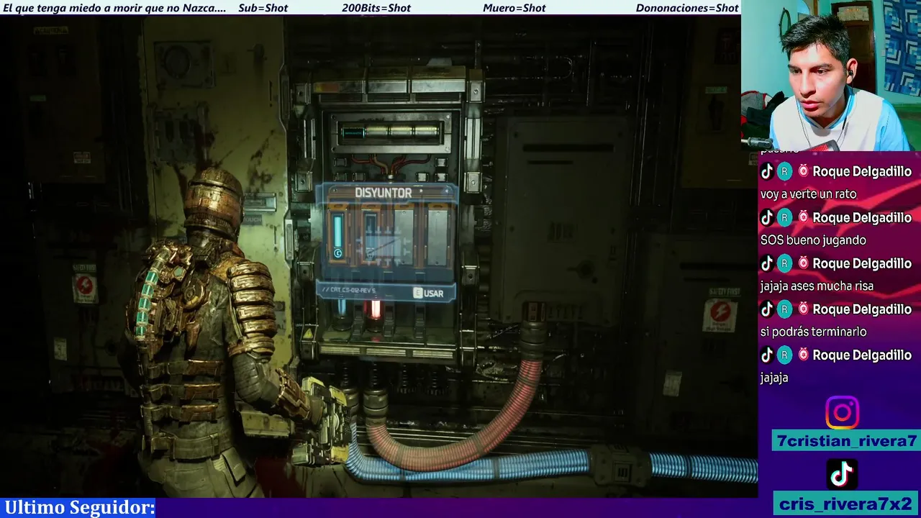Screen dimensions: 921x518
Task: Click the glowing red fuse below the breaker panel
Action: pos(374,310)
